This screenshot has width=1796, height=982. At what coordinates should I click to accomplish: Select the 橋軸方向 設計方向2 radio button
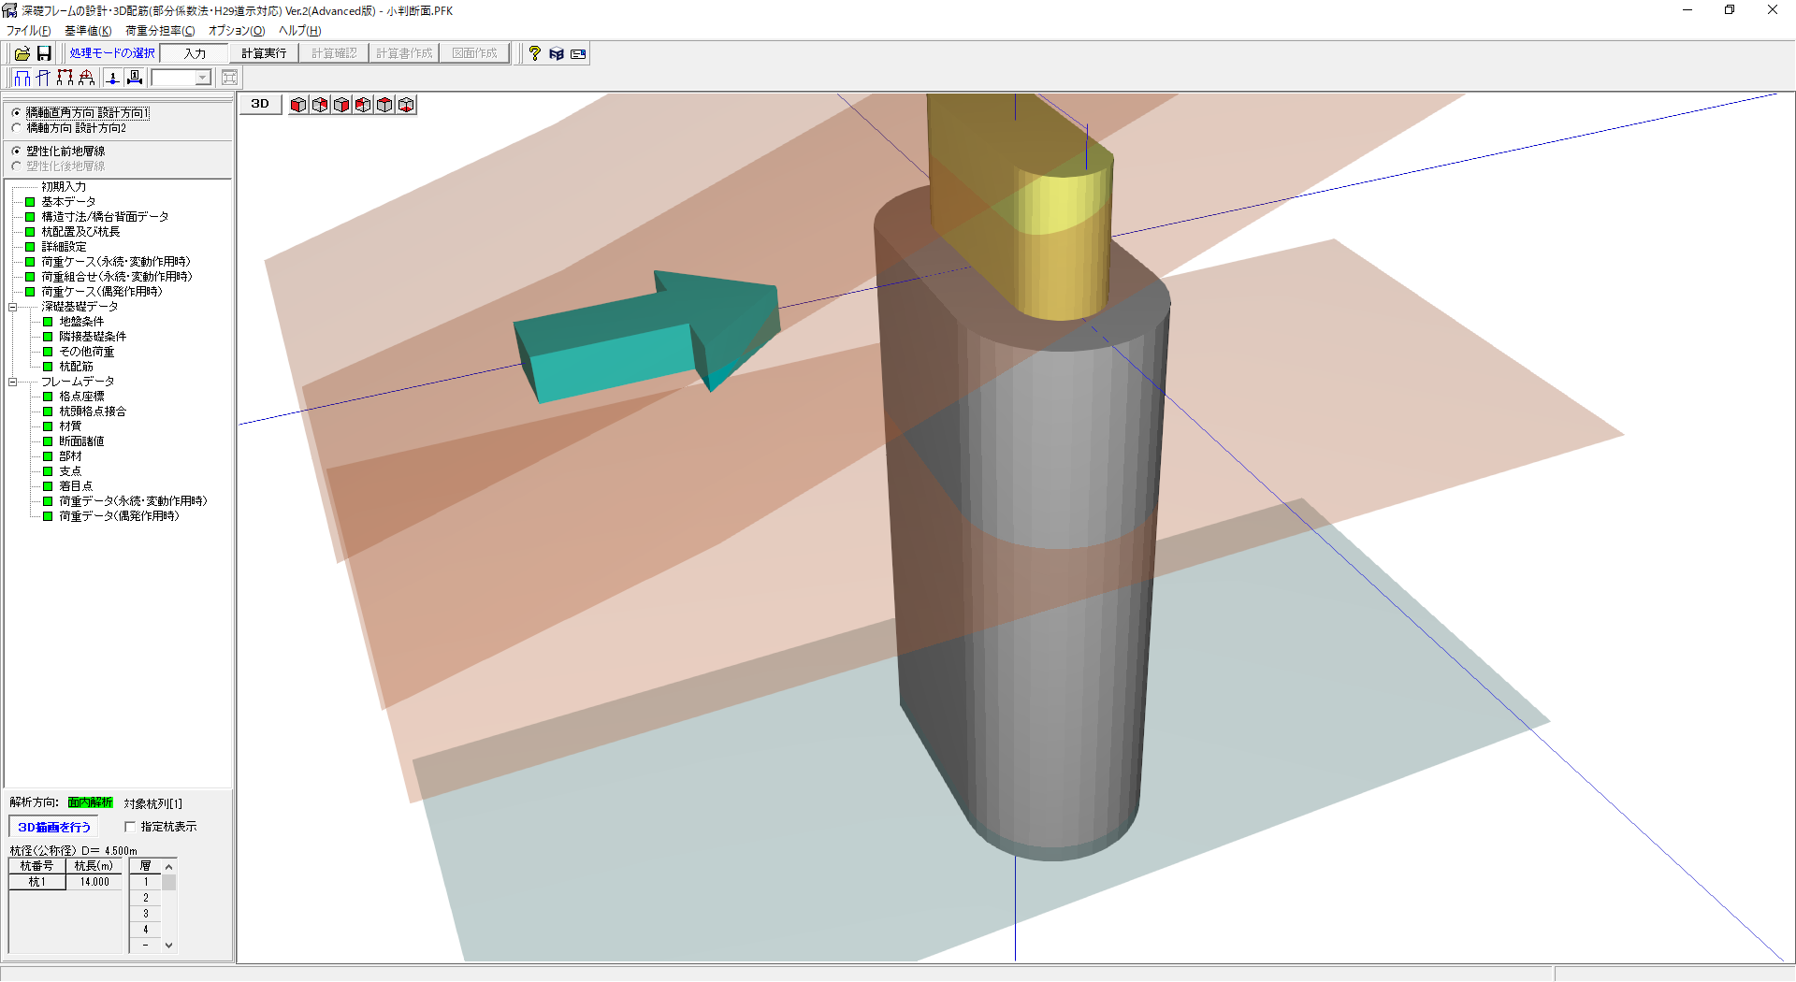(17, 128)
